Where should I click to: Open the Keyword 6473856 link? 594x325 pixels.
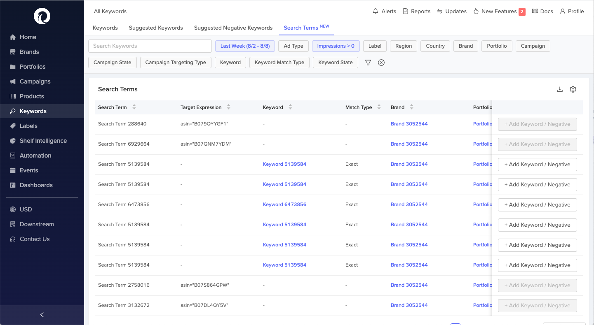[284, 204]
